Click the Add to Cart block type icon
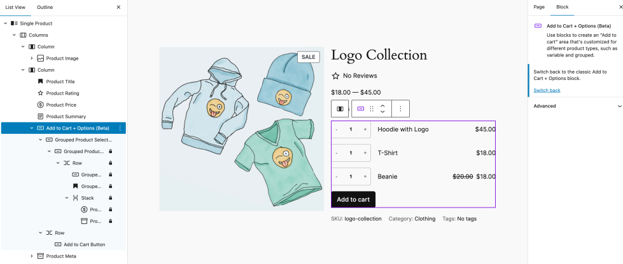Screen dimensions: 623x264 (361, 109)
